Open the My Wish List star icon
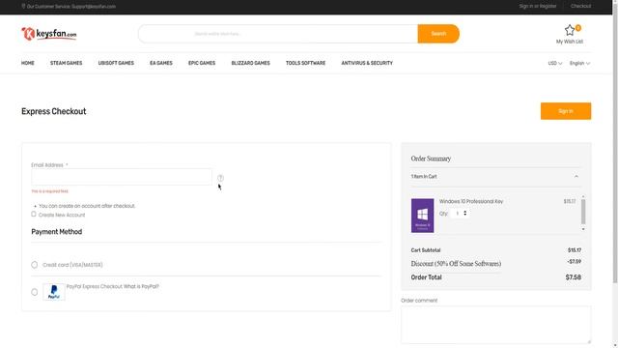 pyautogui.click(x=570, y=30)
